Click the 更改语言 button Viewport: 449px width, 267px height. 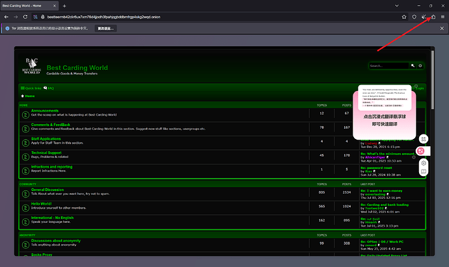[x=105, y=29]
